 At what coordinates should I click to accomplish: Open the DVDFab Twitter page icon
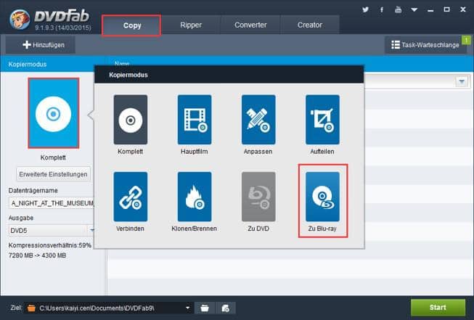pos(365,9)
